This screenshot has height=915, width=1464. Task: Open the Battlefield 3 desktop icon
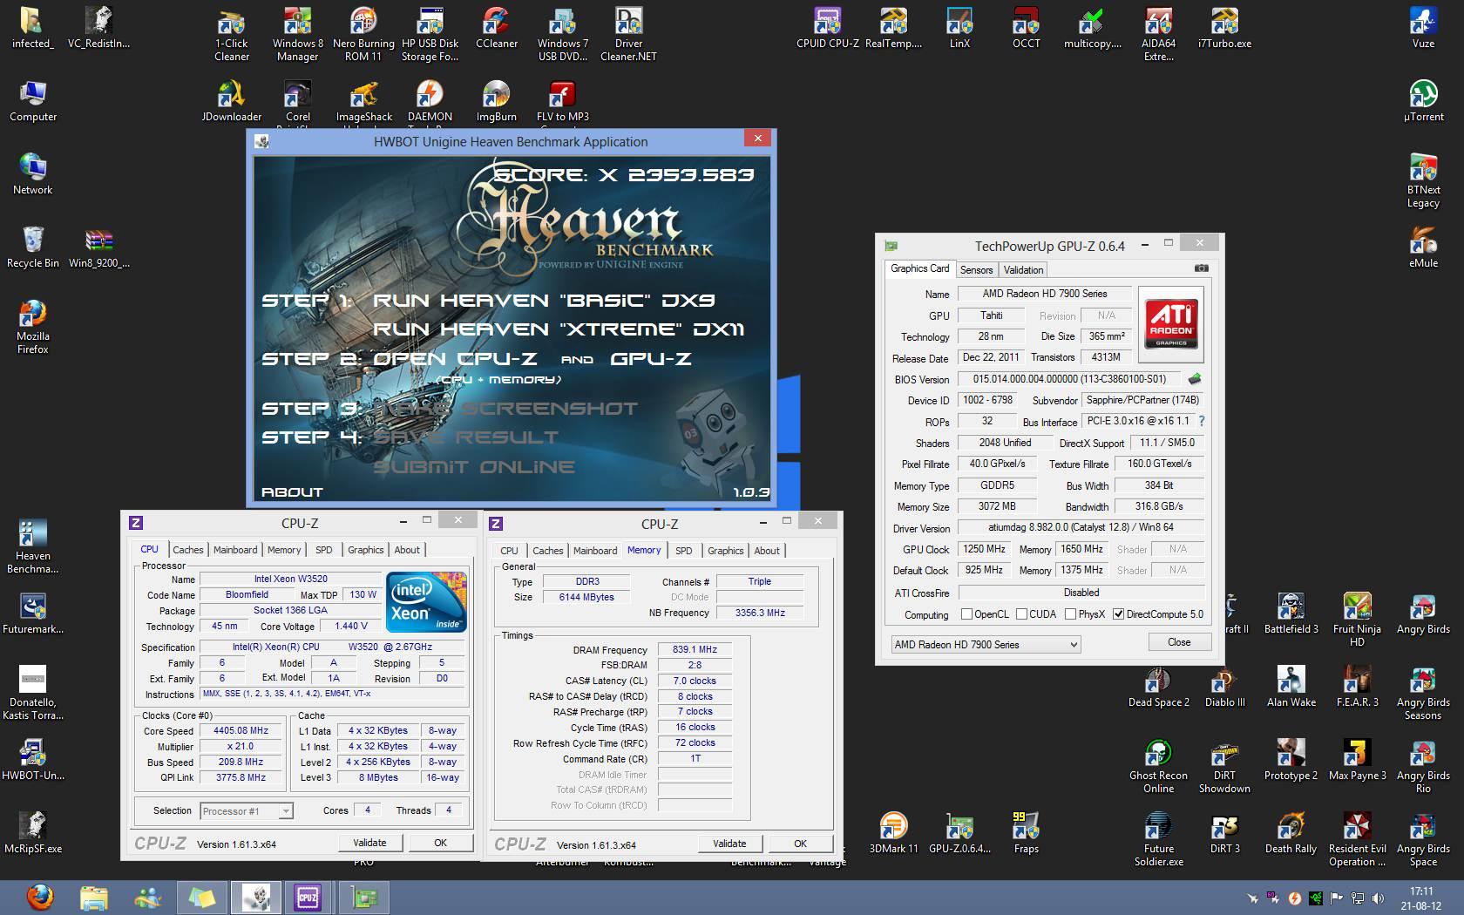click(x=1291, y=613)
